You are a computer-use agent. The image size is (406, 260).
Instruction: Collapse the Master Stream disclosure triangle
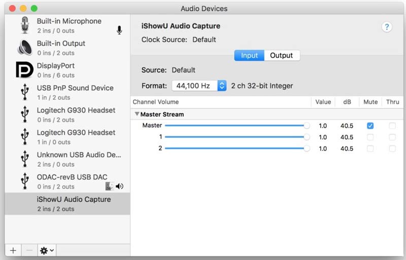(x=137, y=114)
